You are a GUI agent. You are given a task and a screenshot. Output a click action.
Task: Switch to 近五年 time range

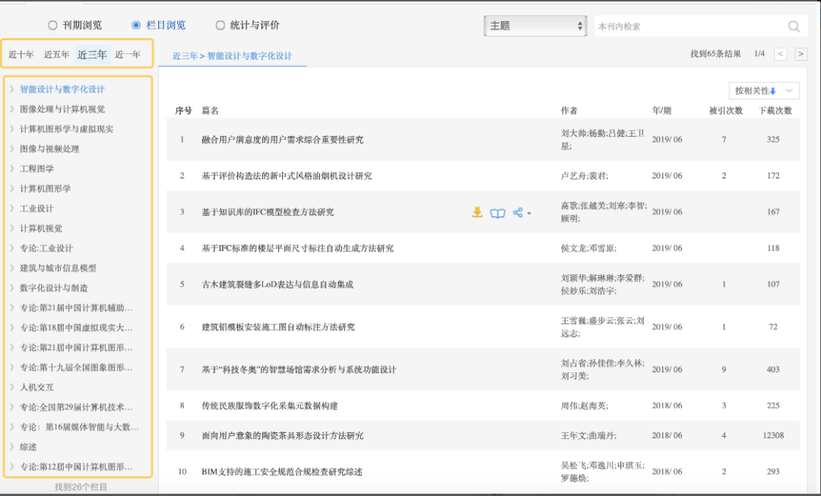click(x=56, y=55)
